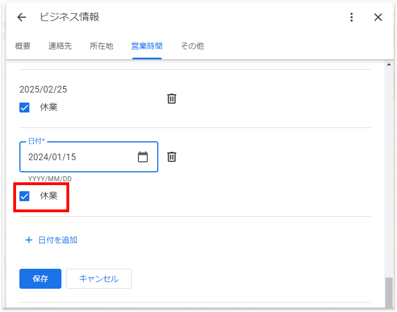This screenshot has width=397, height=312.
Task: Focus the 日付 date input field
Action: point(89,157)
